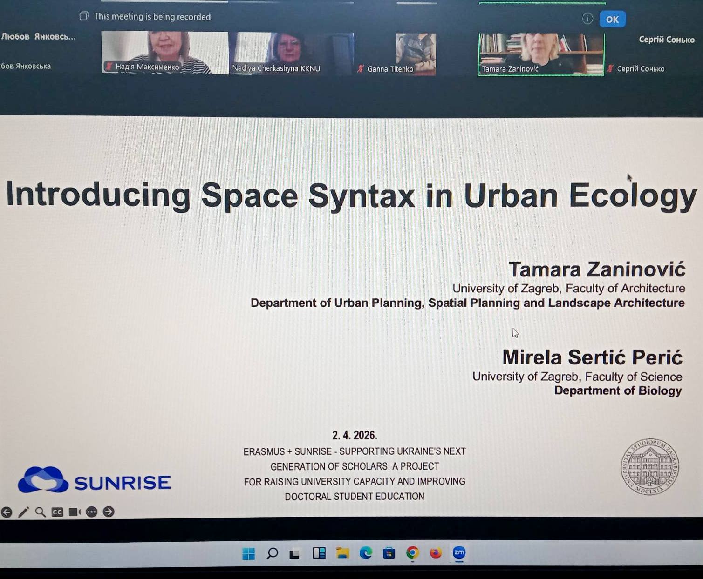Open more slideshow options ellipsis menu
The width and height of the screenshot is (703, 579).
point(92,512)
